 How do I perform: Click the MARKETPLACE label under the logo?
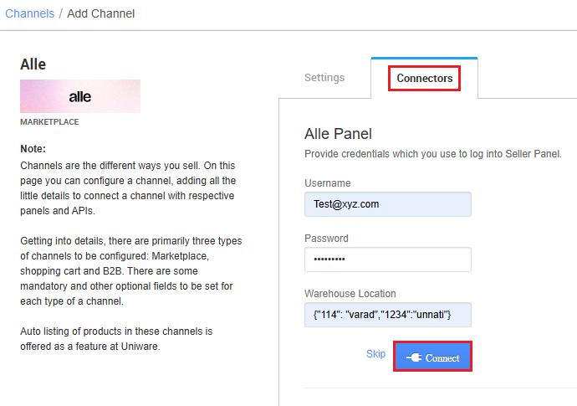pyautogui.click(x=49, y=122)
